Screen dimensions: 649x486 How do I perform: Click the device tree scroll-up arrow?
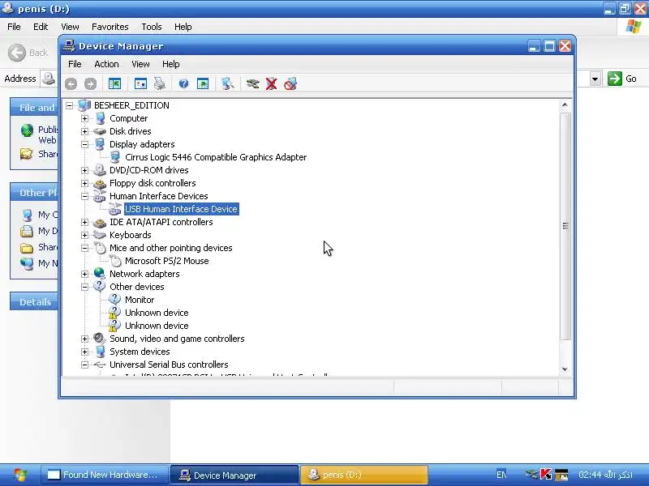(565, 105)
